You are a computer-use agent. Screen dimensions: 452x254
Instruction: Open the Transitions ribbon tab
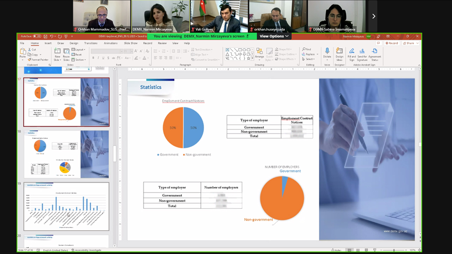(91, 43)
